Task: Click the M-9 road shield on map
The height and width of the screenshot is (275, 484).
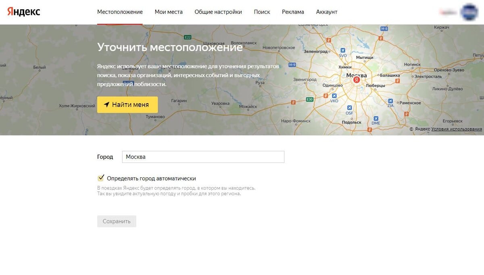Action: coord(292,65)
